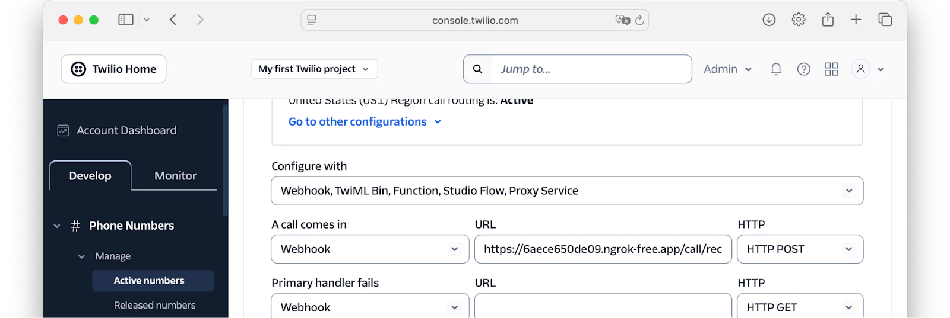Go back to the previous page
The width and height of the screenshot is (950, 318).
(173, 20)
